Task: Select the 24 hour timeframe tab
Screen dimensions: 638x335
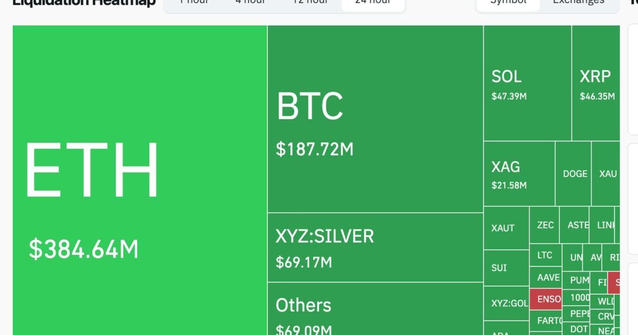Action: [373, 2]
